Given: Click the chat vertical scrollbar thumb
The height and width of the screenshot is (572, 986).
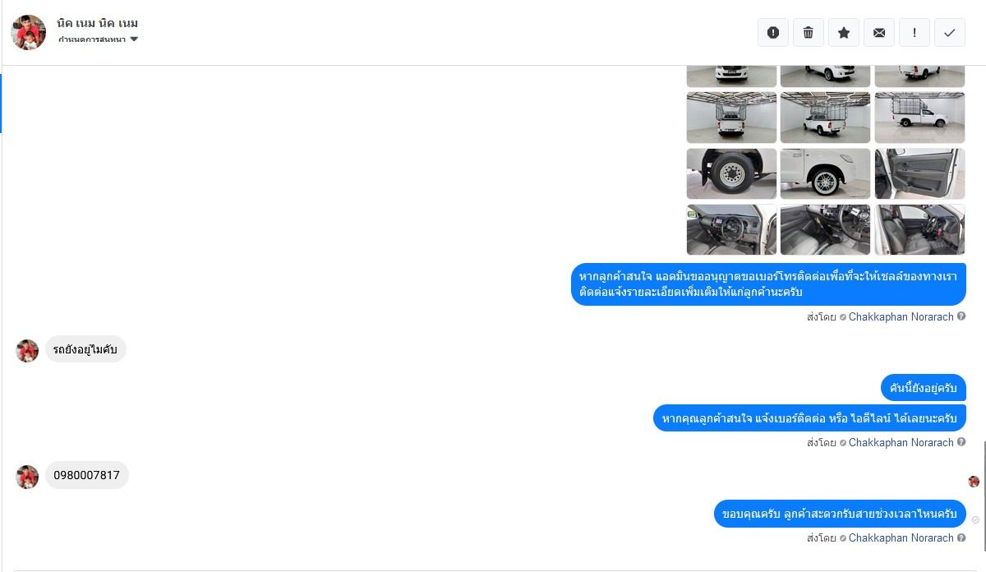Looking at the screenshot, I should click(984, 496).
